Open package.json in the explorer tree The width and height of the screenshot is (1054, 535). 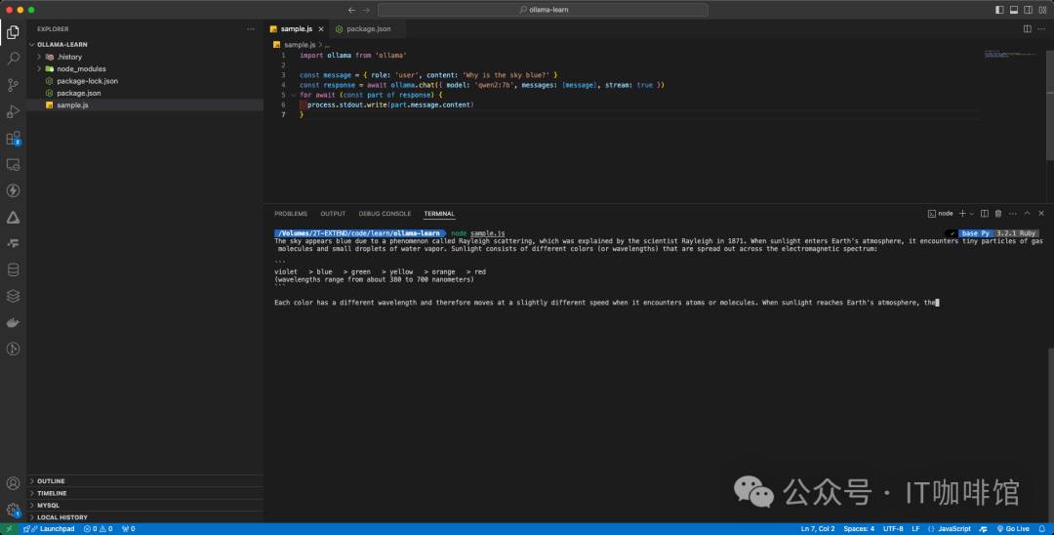[79, 93]
